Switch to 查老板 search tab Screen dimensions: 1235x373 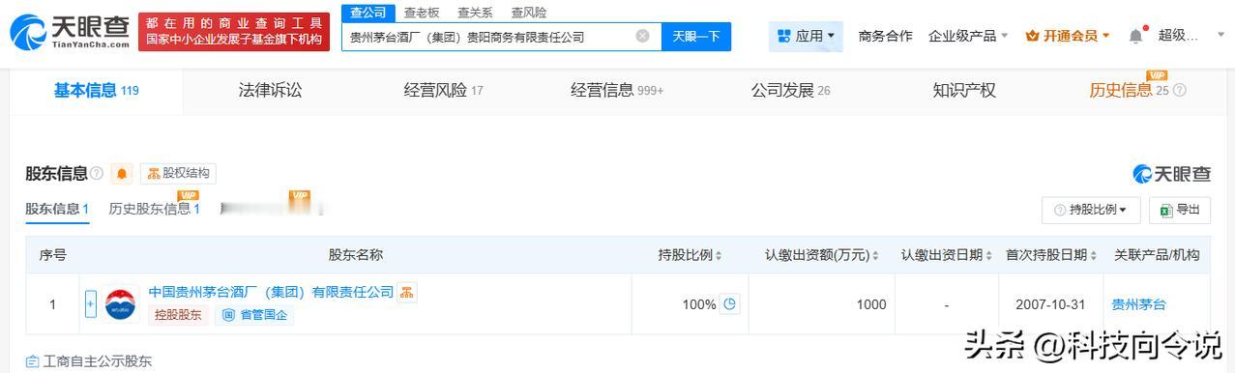click(422, 13)
